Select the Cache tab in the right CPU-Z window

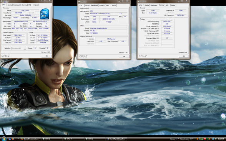147,5
